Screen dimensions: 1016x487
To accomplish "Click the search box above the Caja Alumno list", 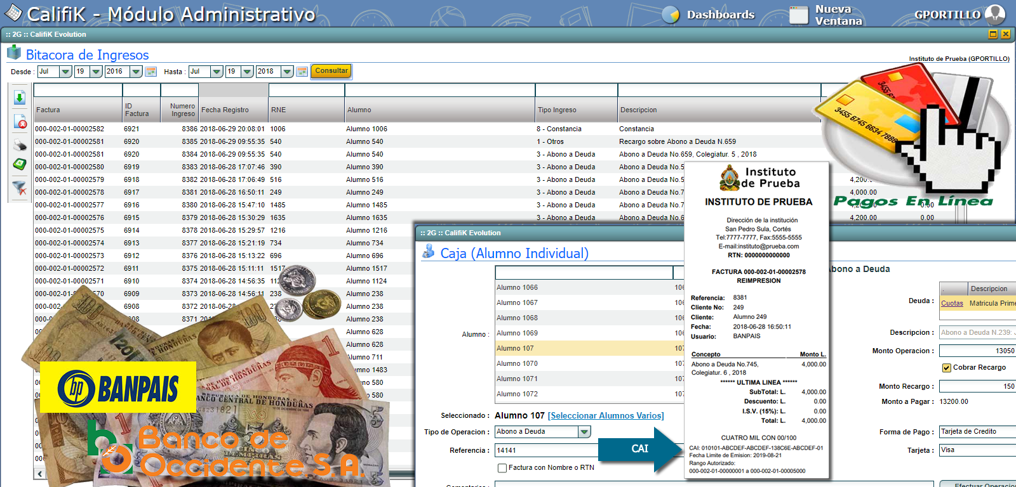I will click(584, 273).
